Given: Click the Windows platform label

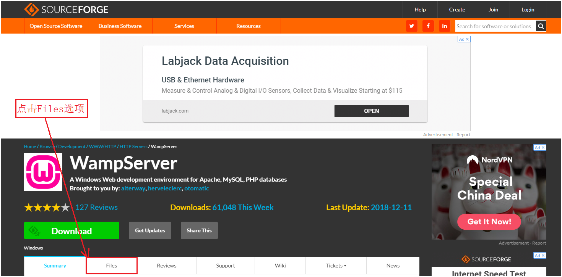Looking at the screenshot, I should (34, 248).
